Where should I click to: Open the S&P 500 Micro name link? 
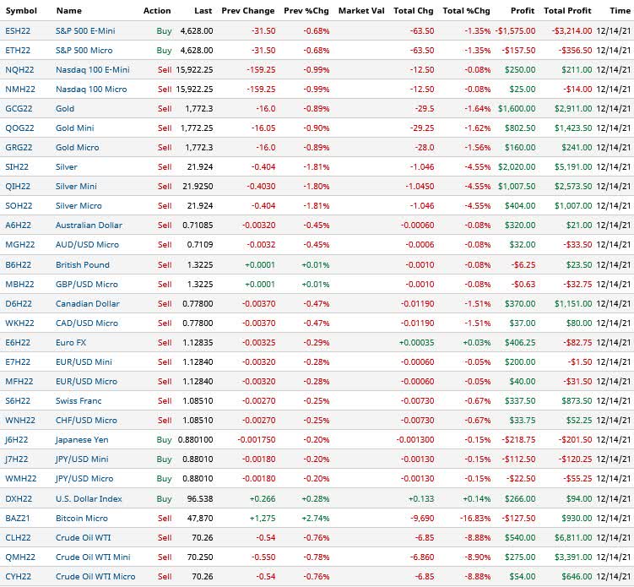(84, 50)
